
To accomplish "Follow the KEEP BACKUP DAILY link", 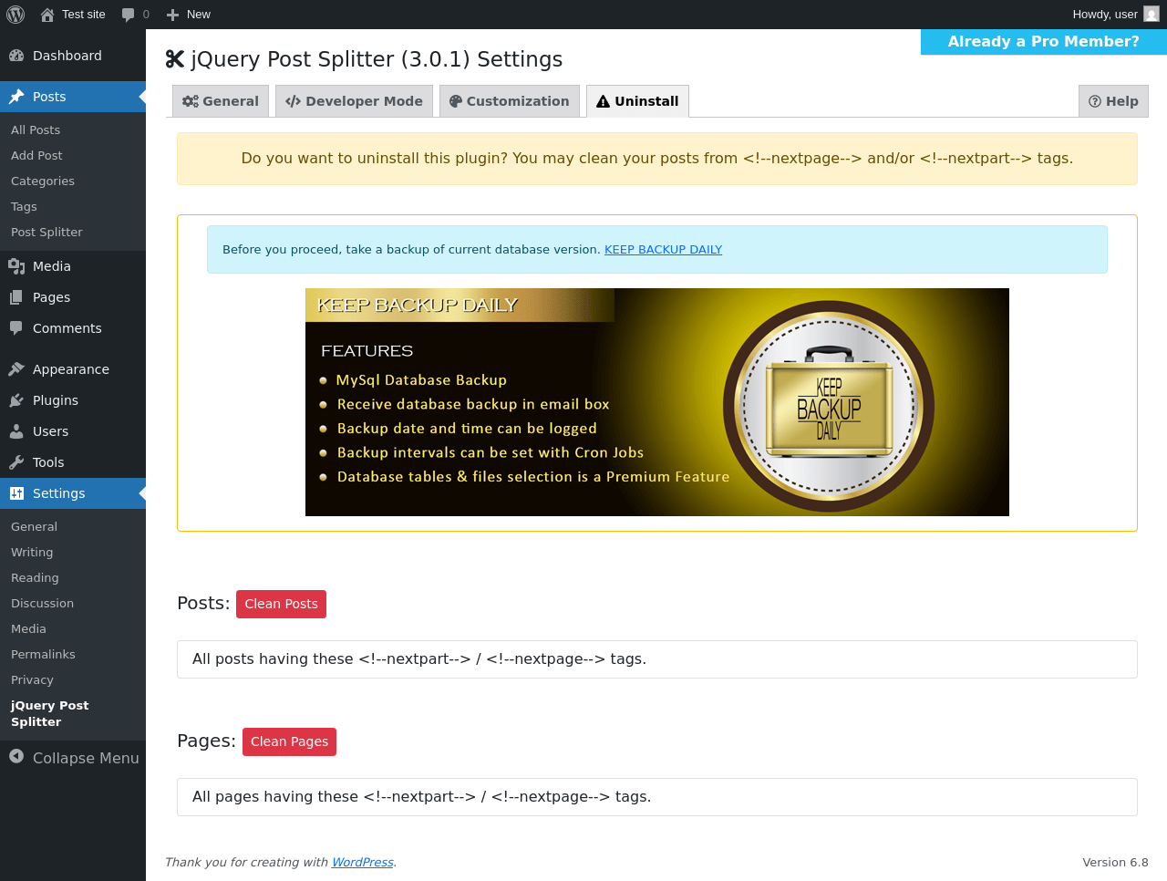I will point(663,249).
